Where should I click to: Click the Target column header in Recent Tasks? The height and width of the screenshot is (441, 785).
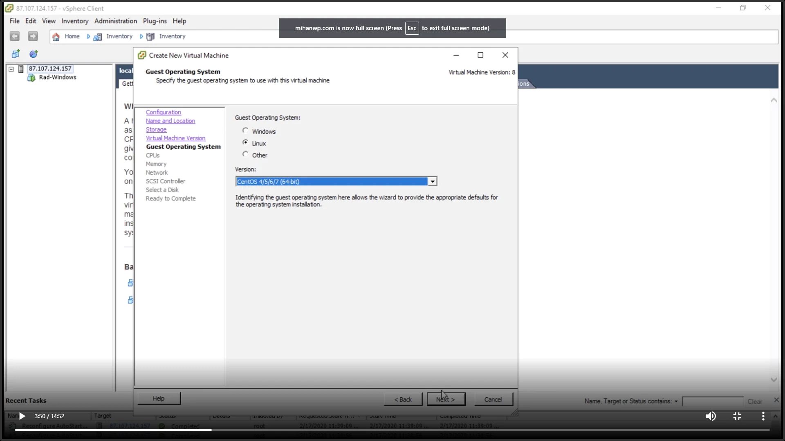[103, 416]
